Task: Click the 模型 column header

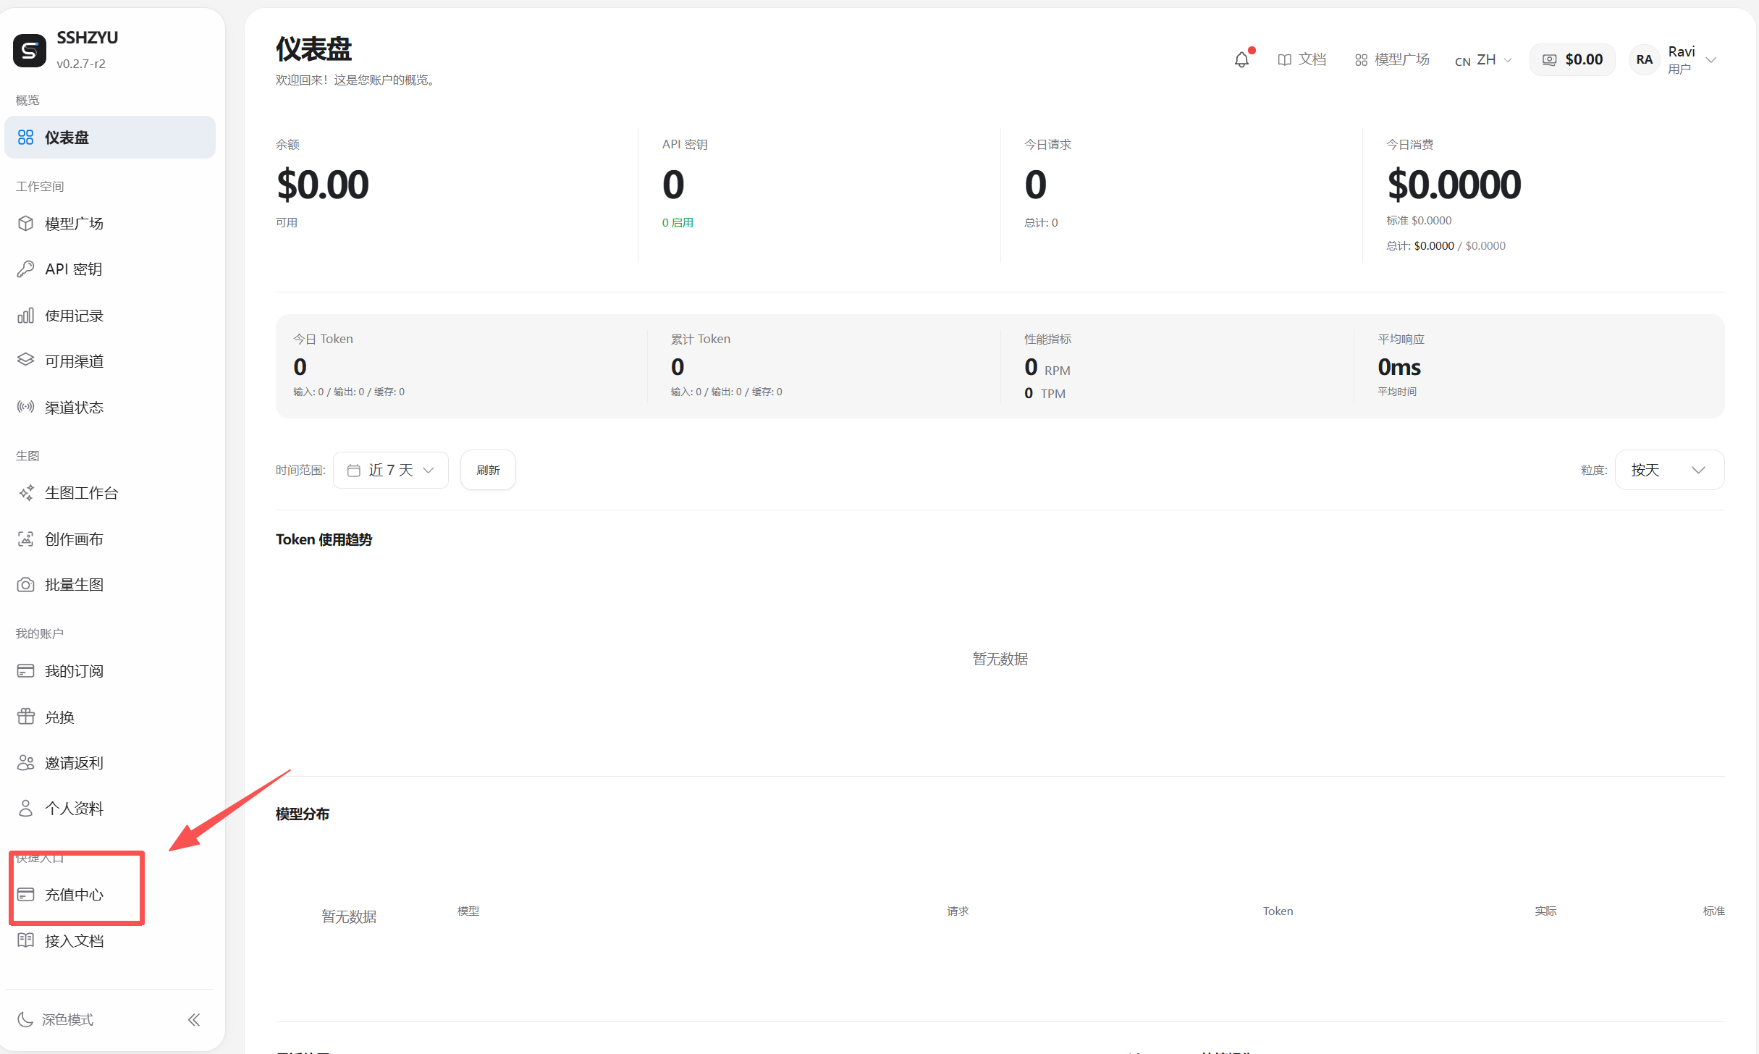Action: (x=468, y=911)
